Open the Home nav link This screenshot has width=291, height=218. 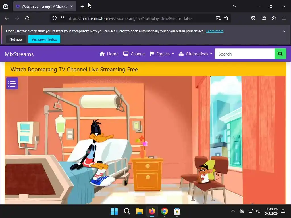coord(109,54)
